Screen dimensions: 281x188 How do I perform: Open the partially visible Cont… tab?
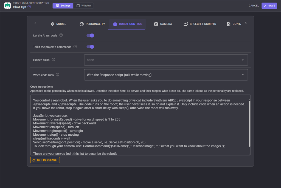[x=234, y=24]
